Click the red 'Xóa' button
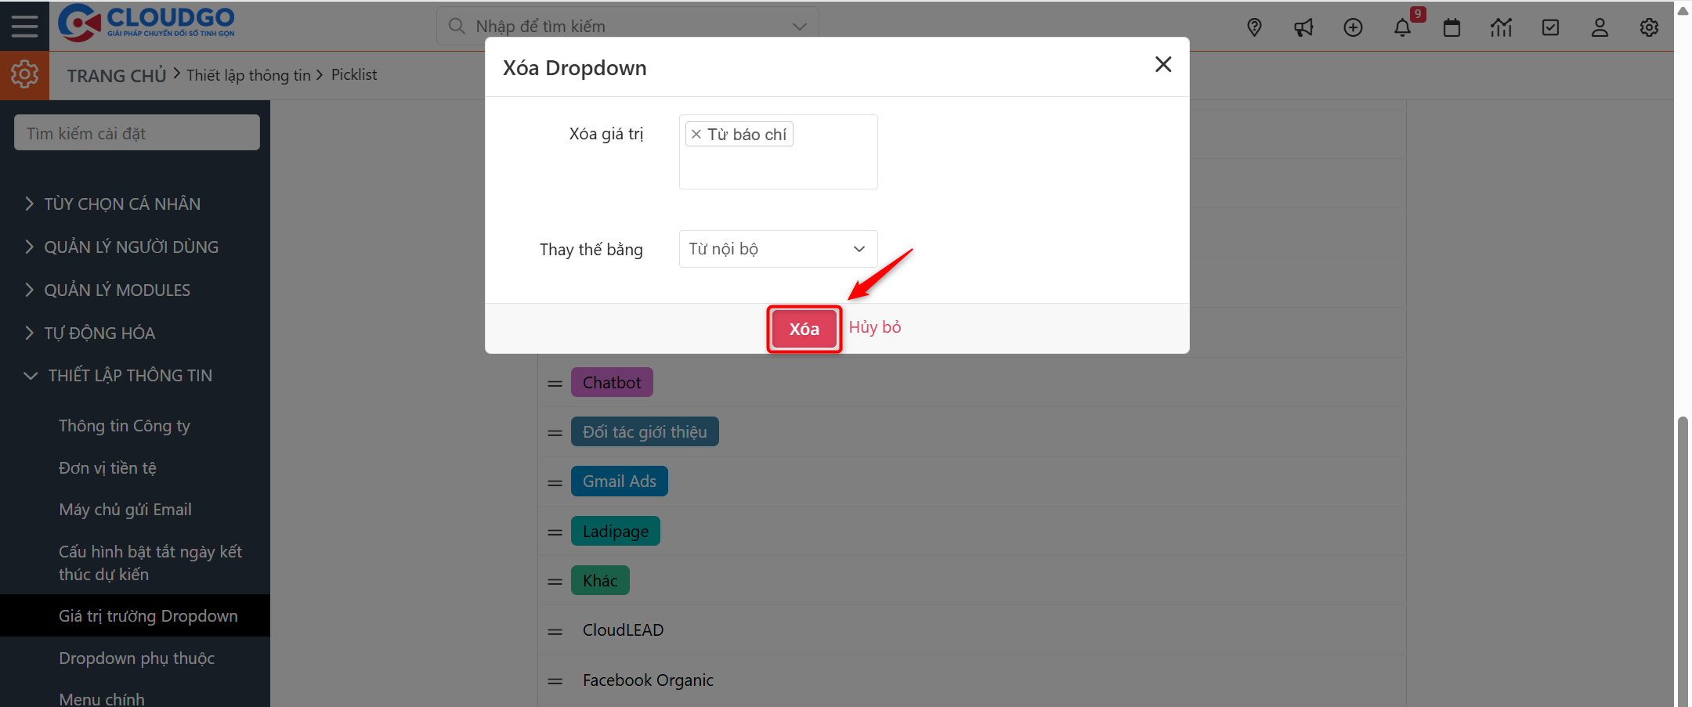The image size is (1692, 707). [x=804, y=329]
